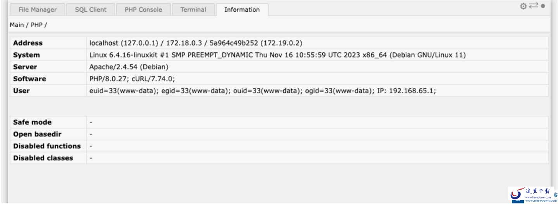This screenshot has width=558, height=204.
Task: Navigate to Main in the breadcrumb
Action: click(17, 25)
